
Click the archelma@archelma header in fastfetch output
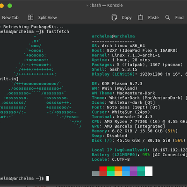[x=113, y=36]
